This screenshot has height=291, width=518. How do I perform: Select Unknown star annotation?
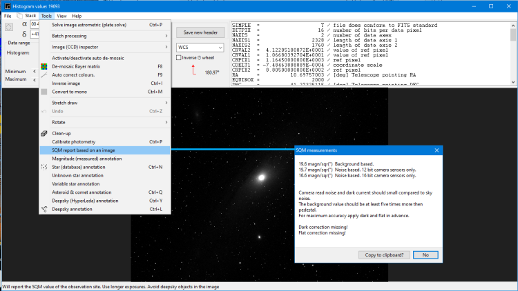[105, 176]
